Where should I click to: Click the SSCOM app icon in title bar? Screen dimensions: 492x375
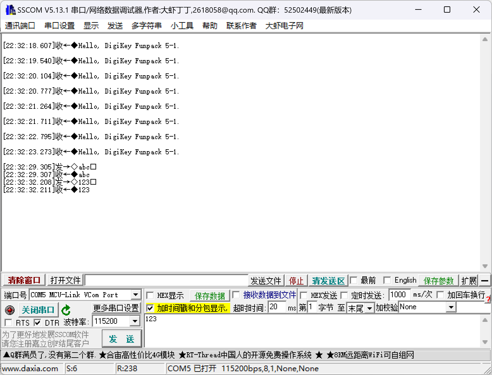point(10,10)
